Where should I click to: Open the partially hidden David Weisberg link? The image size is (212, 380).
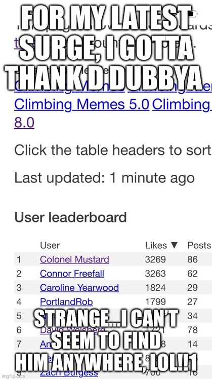(72, 330)
